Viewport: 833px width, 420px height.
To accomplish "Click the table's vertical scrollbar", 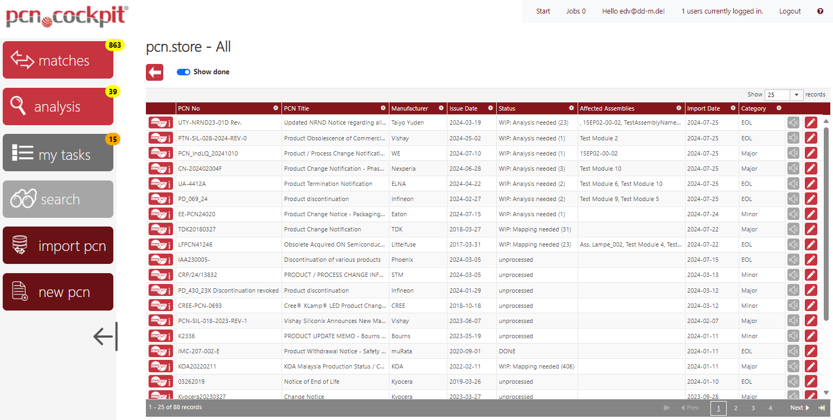I will (x=826, y=222).
